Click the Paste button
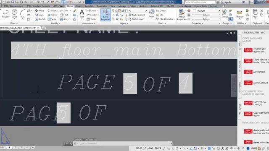 [255, 13]
